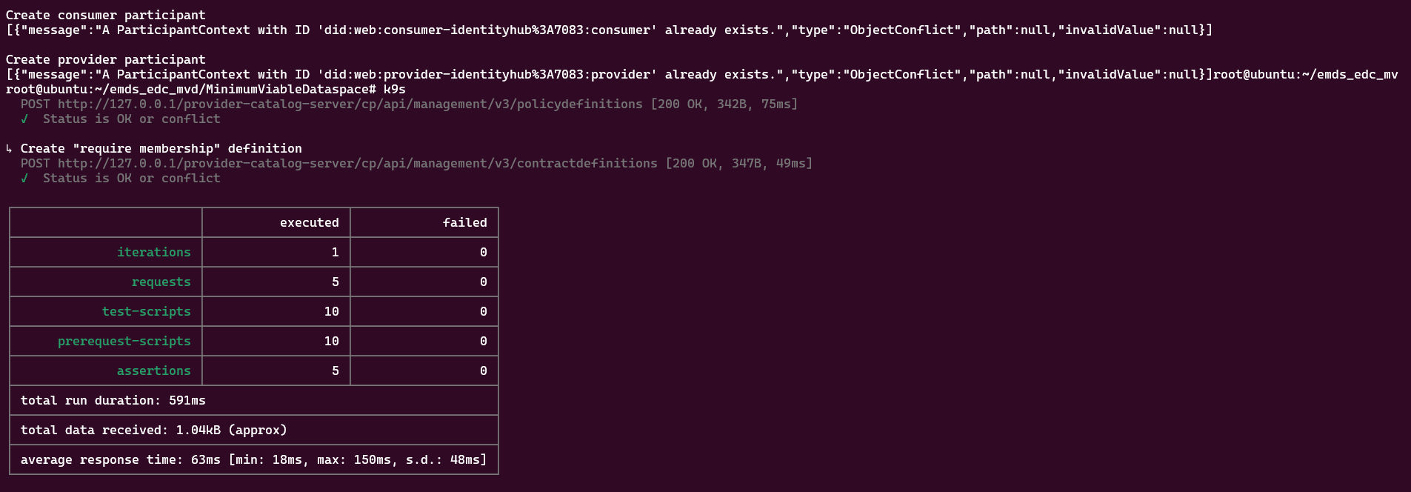Open the contractdefinitions POST URL
This screenshot has width=1411, height=492.
[357, 163]
